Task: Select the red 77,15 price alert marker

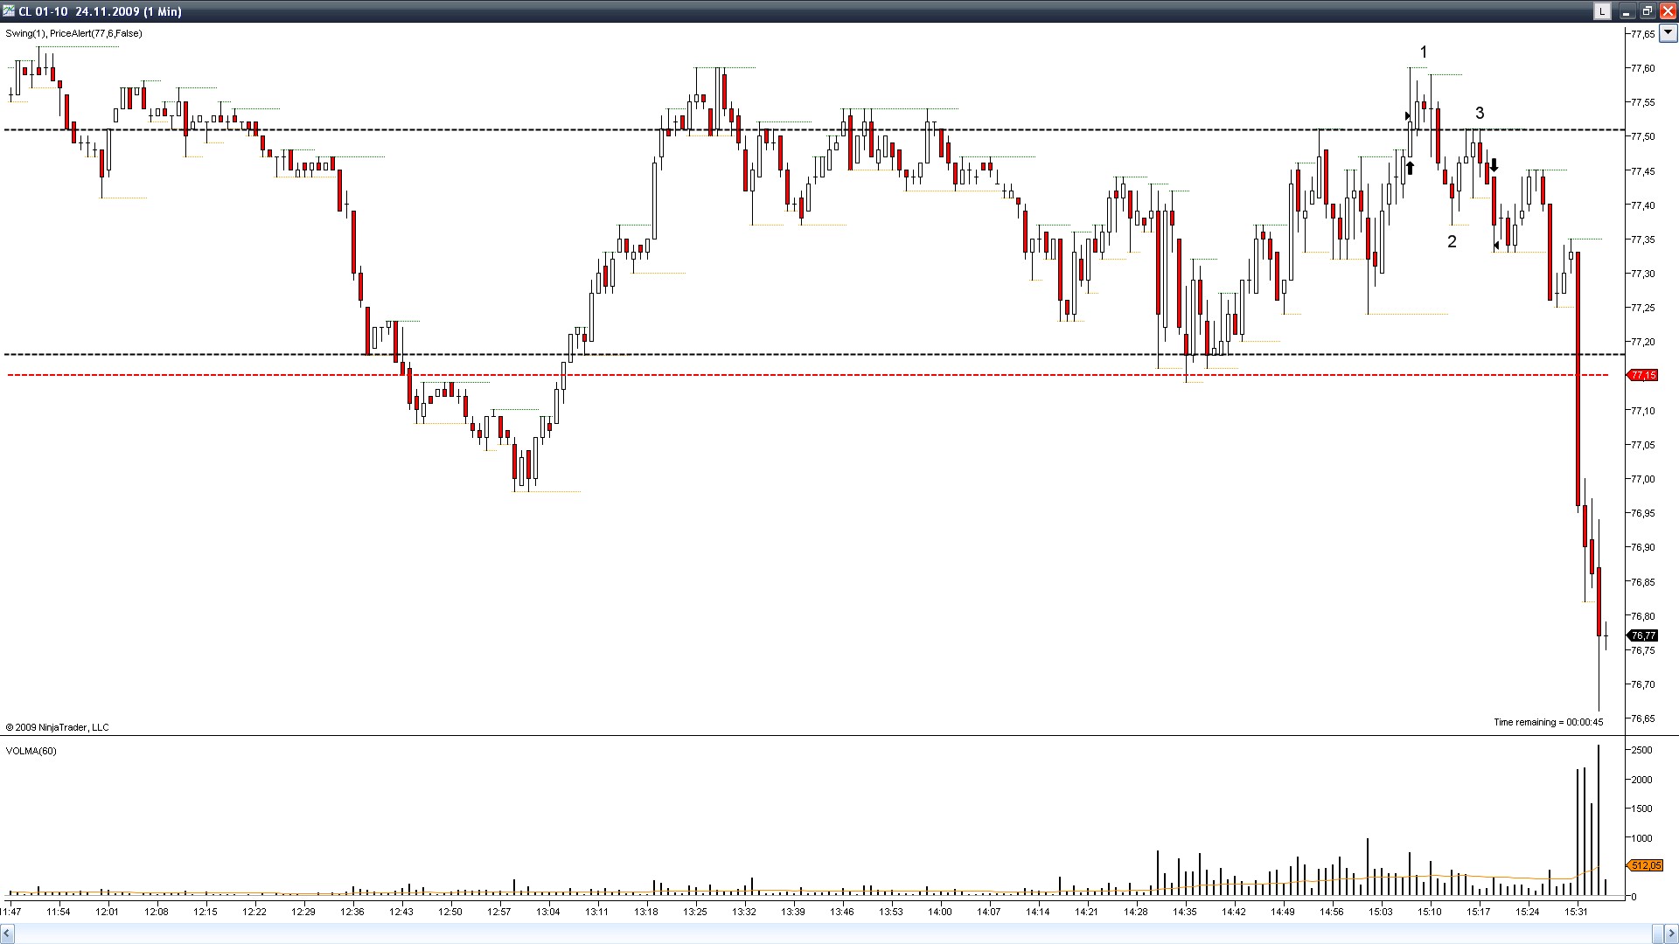Action: (1643, 375)
